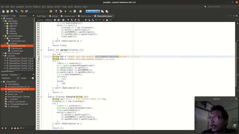239x134 pixels.
Task: Switch to the conexion.java editor tab
Action: [69, 16]
